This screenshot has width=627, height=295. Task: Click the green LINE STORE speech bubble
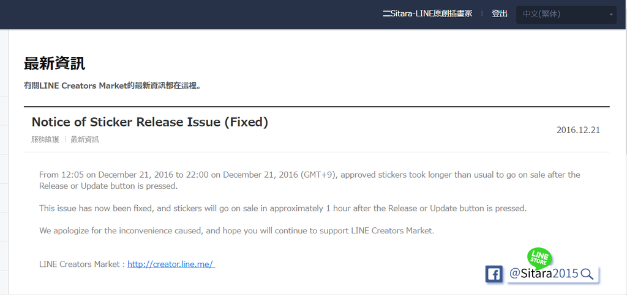coord(539,258)
